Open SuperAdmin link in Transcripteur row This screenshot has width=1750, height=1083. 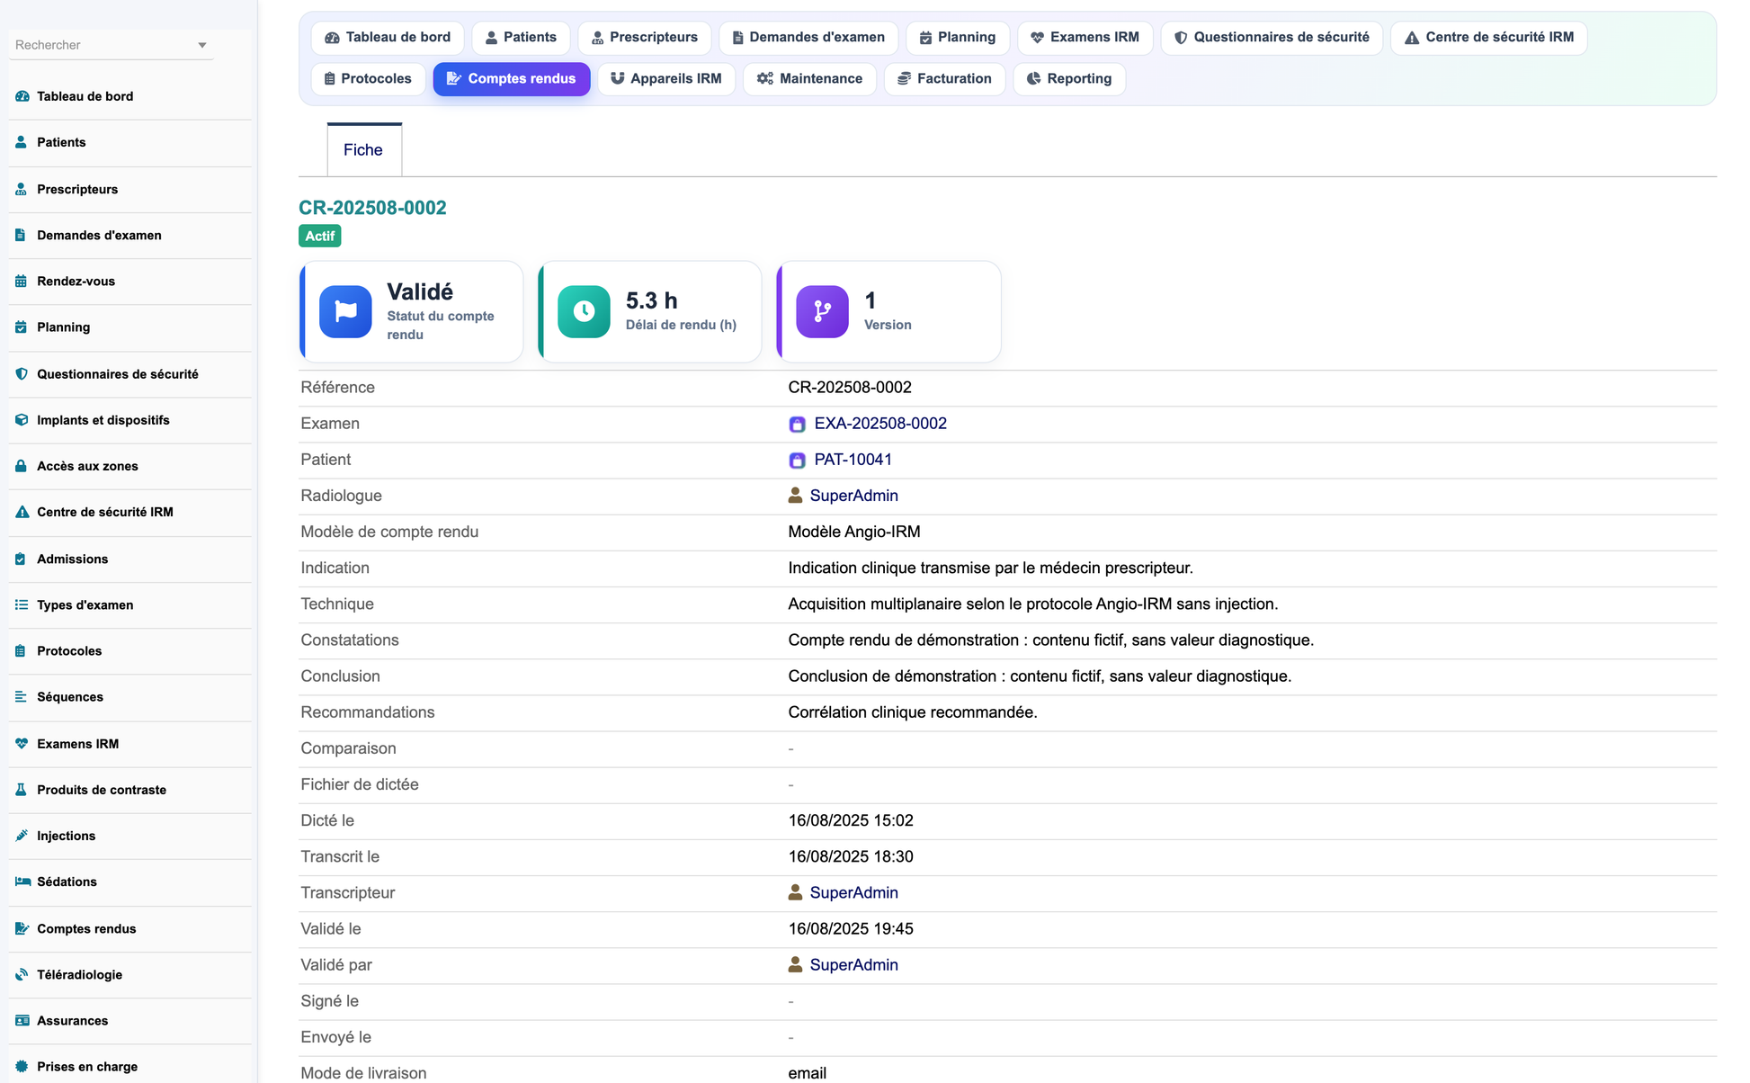coord(853,892)
